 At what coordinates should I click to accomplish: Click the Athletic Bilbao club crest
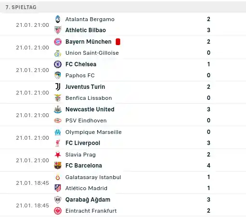58,30
